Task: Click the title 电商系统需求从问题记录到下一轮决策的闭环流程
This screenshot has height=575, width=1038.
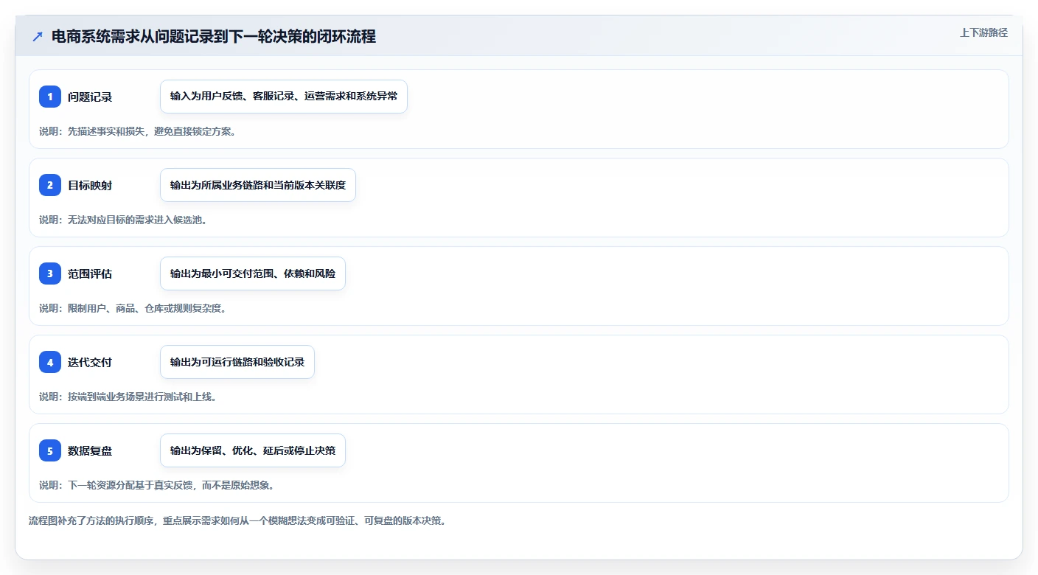Action: (x=214, y=37)
